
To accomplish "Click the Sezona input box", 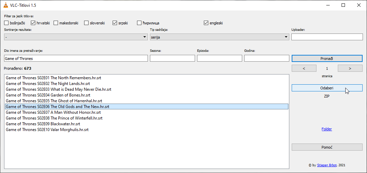I will click(173, 58).
